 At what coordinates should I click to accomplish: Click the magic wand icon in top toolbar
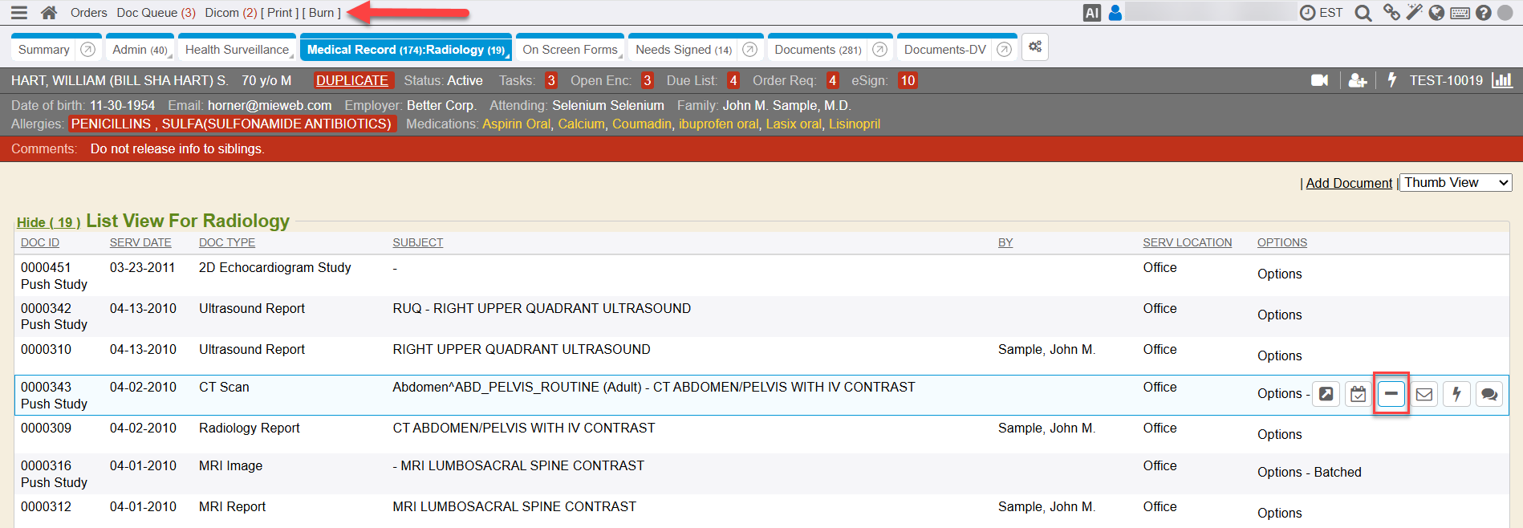1414,12
